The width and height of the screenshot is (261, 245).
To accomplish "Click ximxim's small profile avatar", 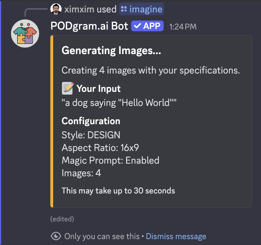I will pos(56,9).
